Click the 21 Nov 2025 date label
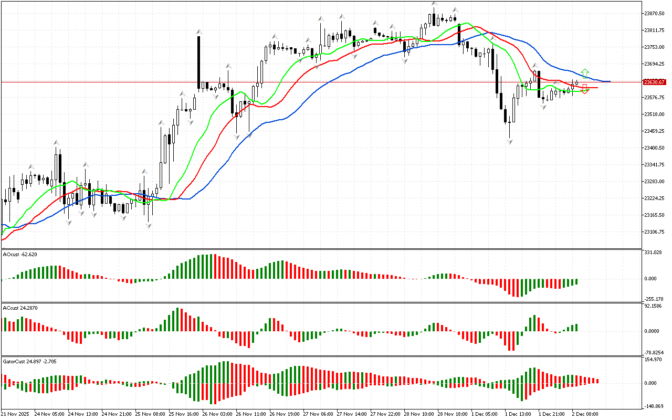The width and height of the screenshot is (672, 420). [x=15, y=414]
